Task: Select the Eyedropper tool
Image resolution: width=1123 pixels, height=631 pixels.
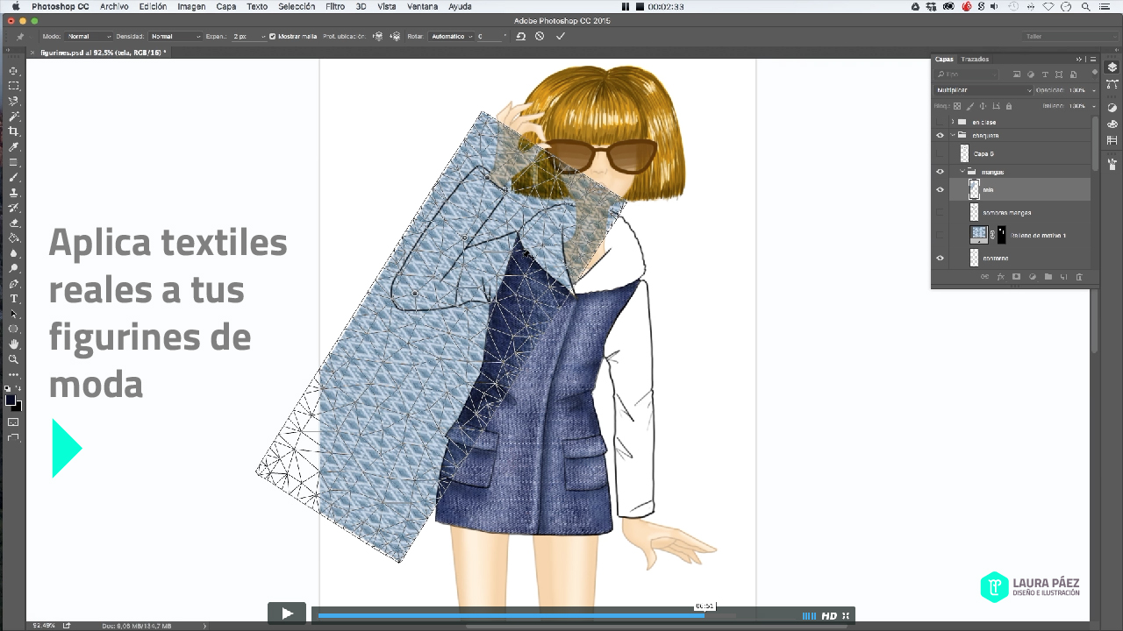Action: [x=13, y=146]
